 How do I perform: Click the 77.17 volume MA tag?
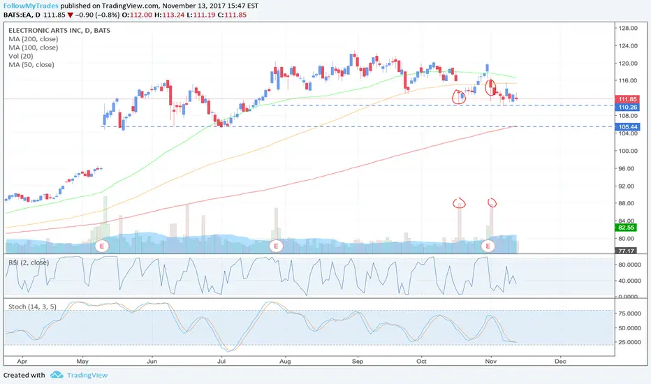pyautogui.click(x=626, y=251)
